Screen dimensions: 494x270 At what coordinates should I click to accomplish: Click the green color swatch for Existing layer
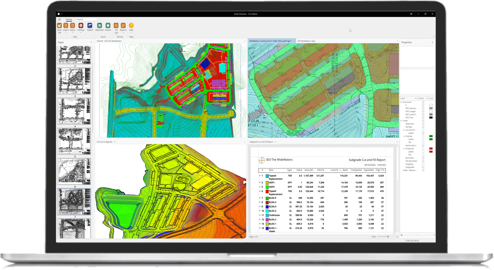431,136
